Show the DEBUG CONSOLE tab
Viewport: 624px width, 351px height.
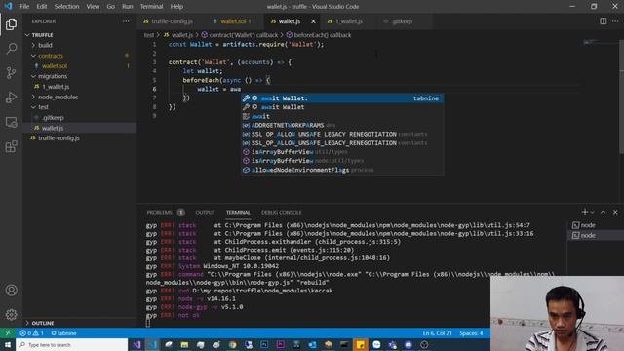click(282, 213)
